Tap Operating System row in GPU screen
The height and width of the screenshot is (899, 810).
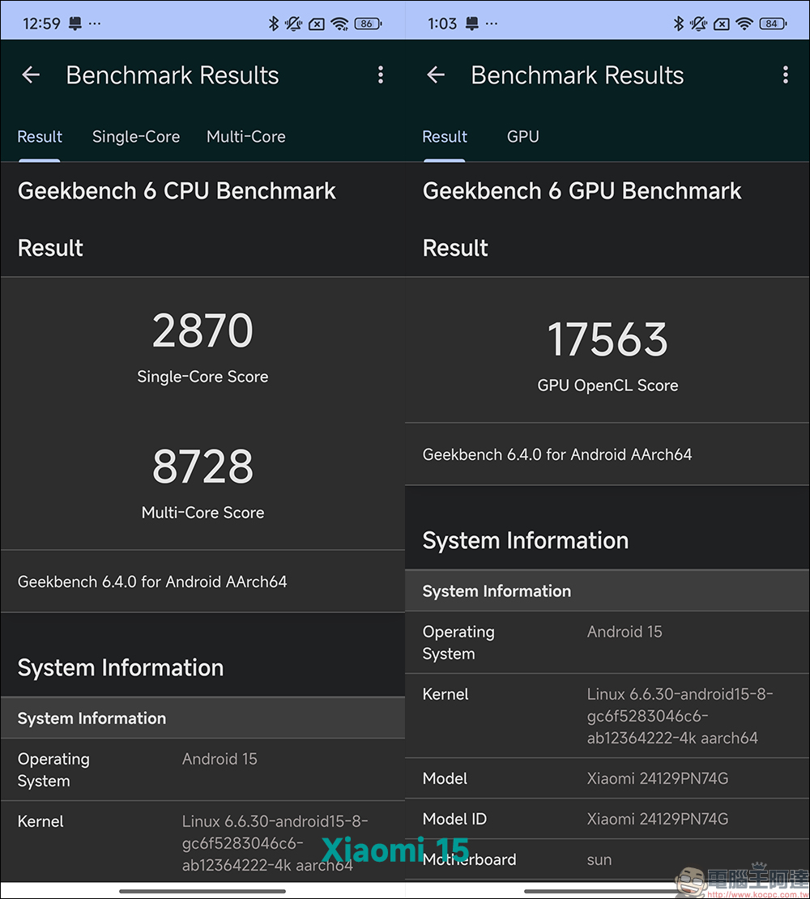tap(607, 642)
